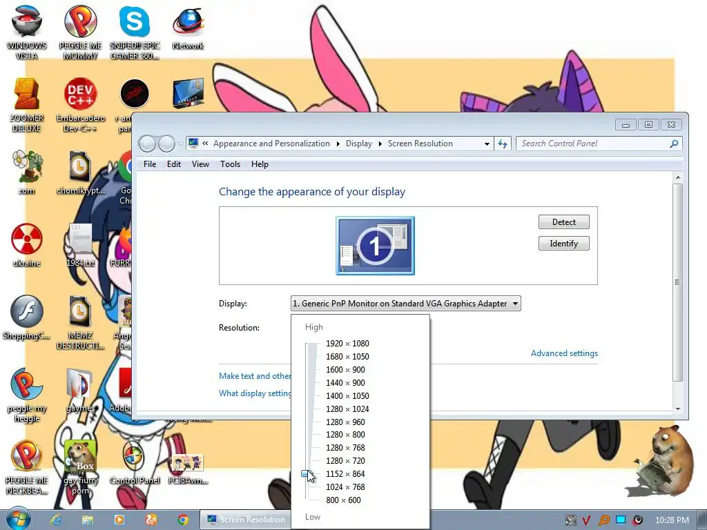Image resolution: width=707 pixels, height=530 pixels.
Task: Select the 1984.txt file icon
Action: coord(80,245)
